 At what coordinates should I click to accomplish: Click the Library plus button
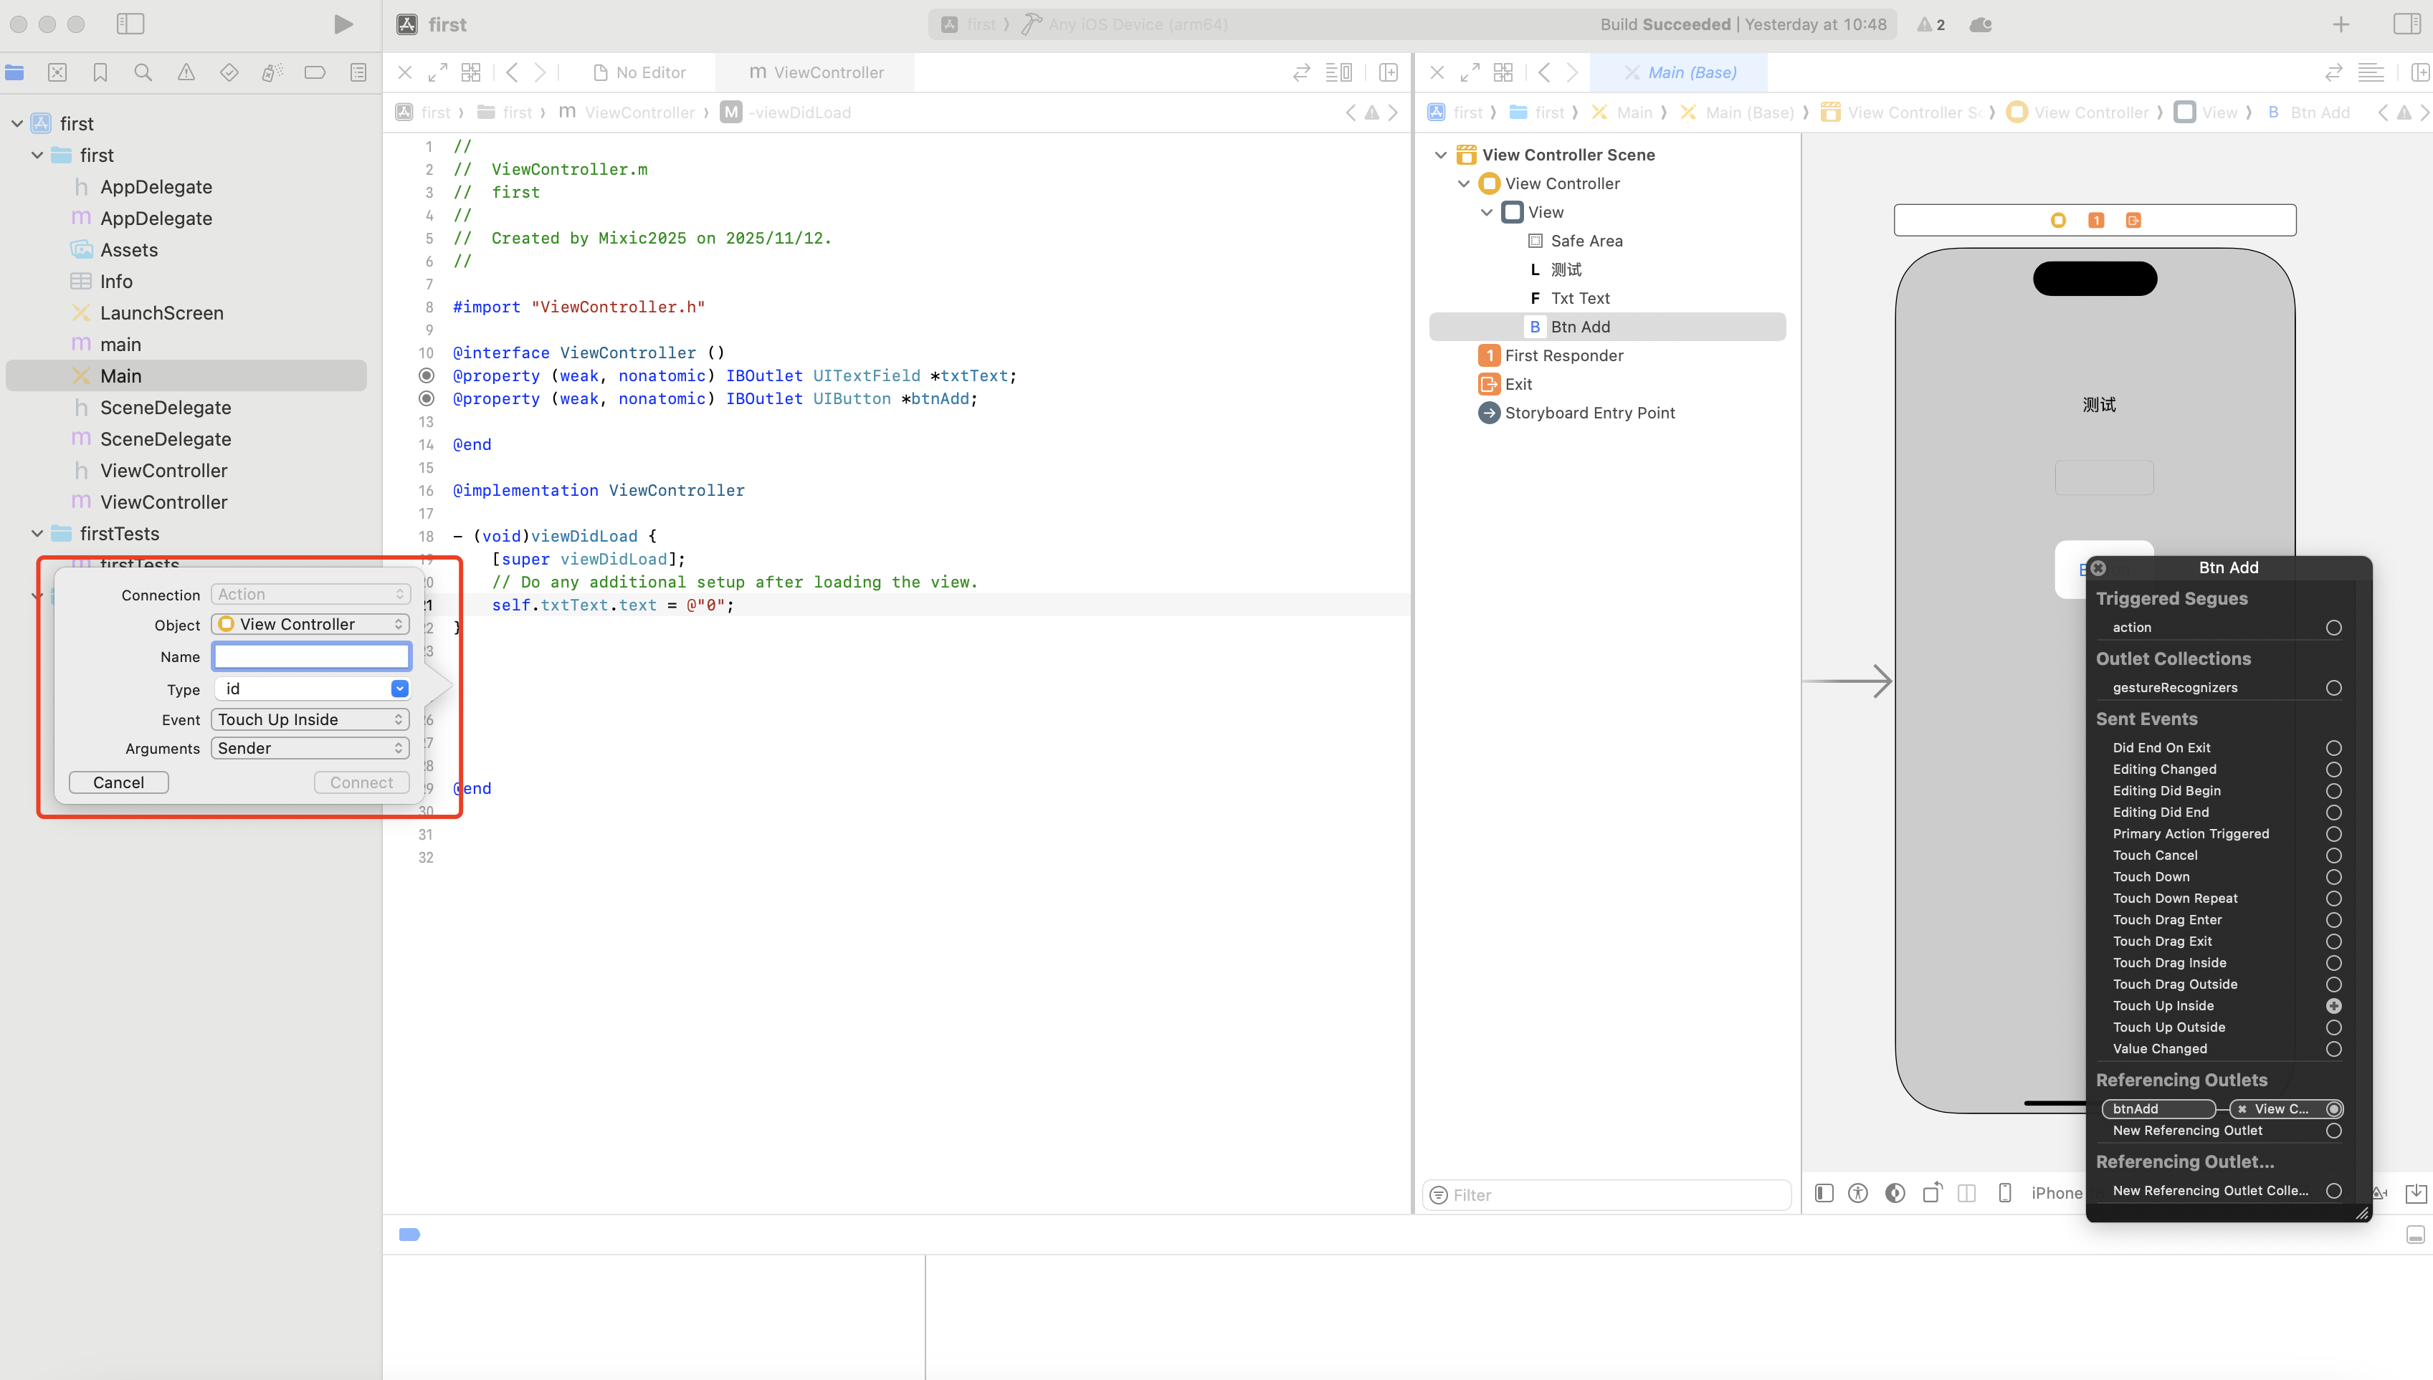(x=2341, y=24)
